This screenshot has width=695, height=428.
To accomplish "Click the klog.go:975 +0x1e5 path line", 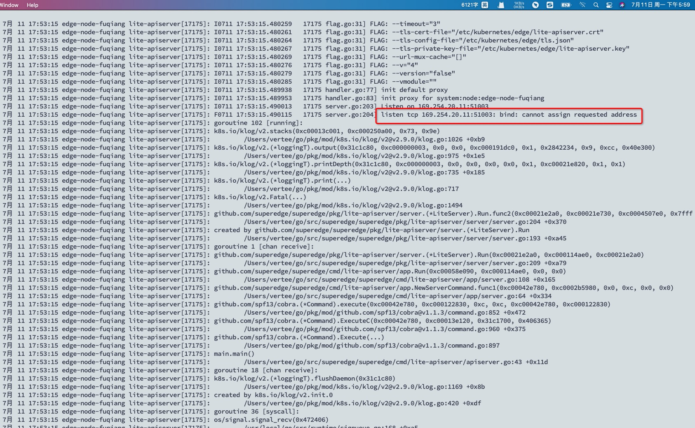I will (x=364, y=156).
